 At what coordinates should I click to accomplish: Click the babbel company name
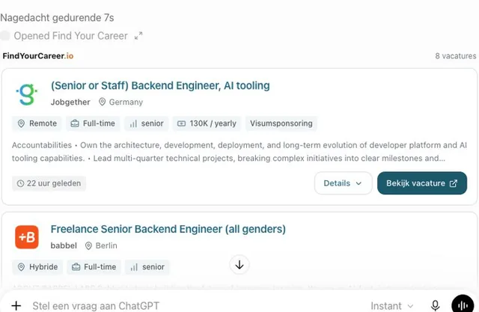point(64,245)
